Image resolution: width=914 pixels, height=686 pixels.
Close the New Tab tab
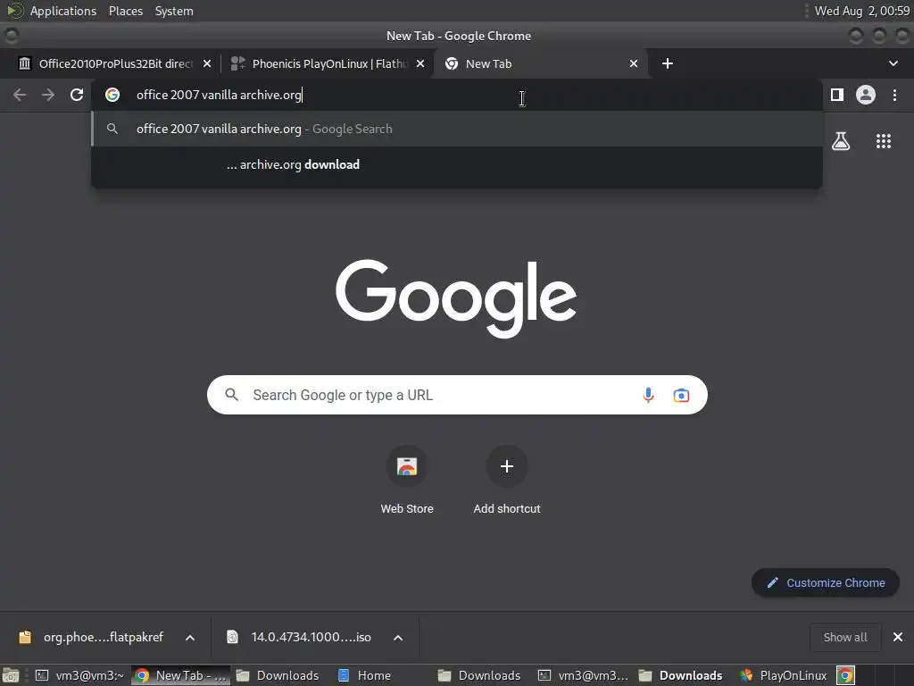tap(634, 63)
